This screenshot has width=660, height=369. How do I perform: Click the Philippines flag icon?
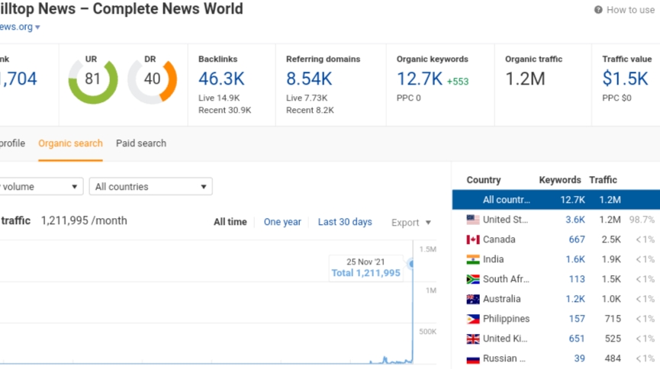click(x=473, y=319)
